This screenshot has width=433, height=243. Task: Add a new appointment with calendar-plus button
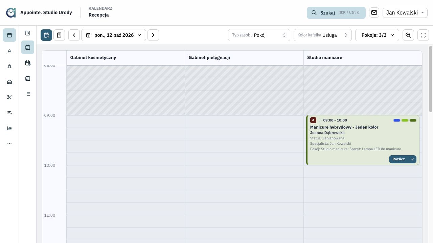46,35
